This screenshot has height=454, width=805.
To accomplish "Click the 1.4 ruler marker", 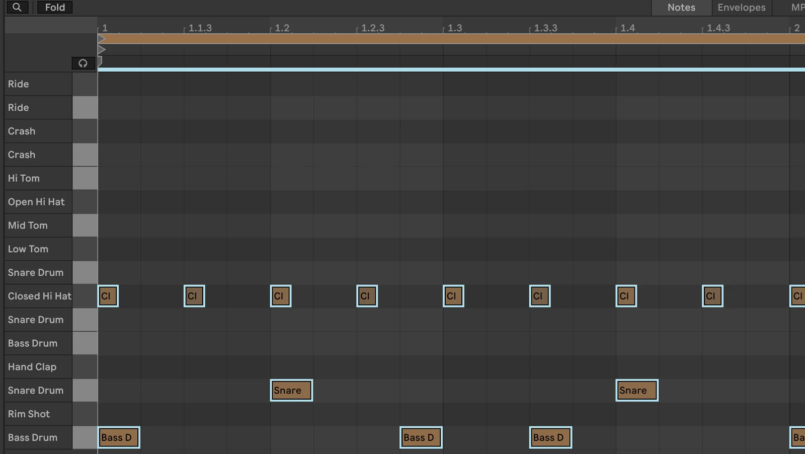I will [x=627, y=28].
